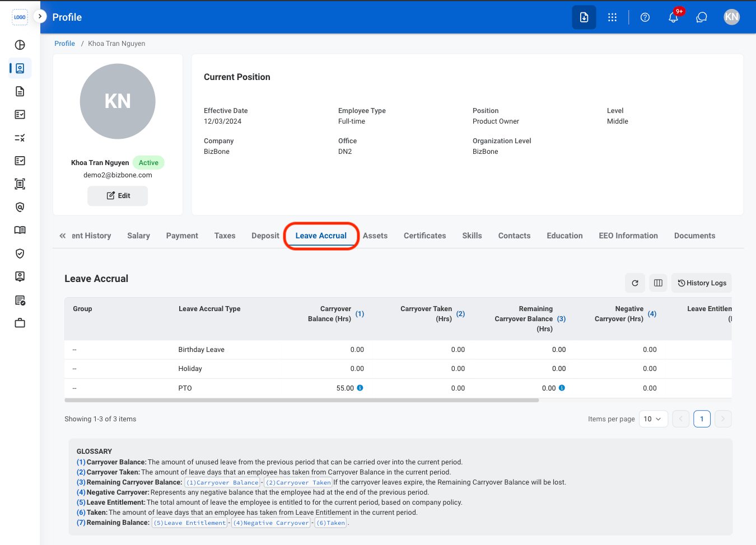
Task: Refresh the Leave Accrual table
Action: [635, 283]
